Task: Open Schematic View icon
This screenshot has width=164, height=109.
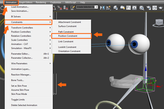Action: 134,8
